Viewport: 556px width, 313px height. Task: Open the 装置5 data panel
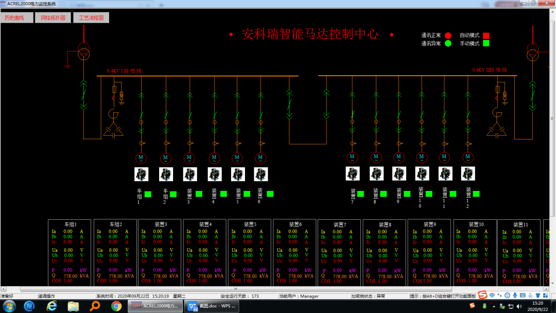250,252
